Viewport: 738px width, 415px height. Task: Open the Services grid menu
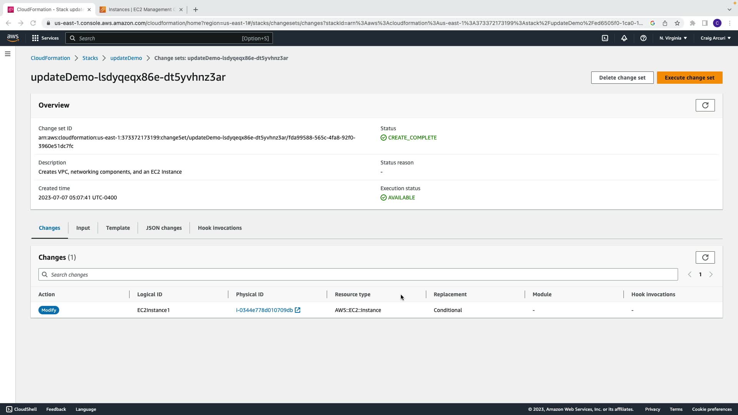coord(45,38)
